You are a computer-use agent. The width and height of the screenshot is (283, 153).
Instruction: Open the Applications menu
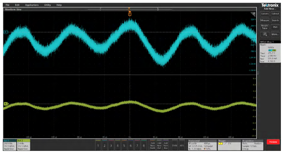32,5
